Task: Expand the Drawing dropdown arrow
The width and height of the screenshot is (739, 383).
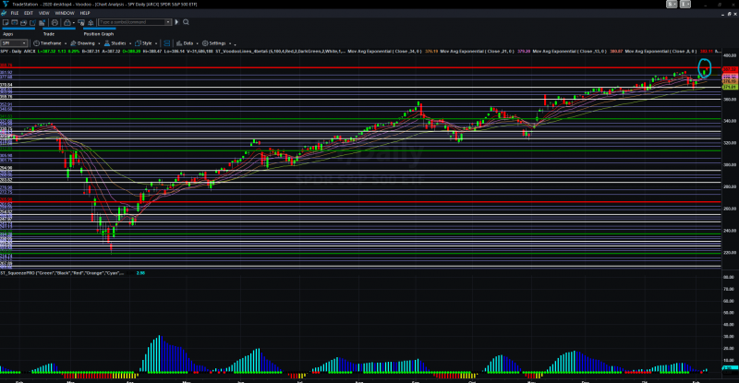Action: [x=99, y=43]
